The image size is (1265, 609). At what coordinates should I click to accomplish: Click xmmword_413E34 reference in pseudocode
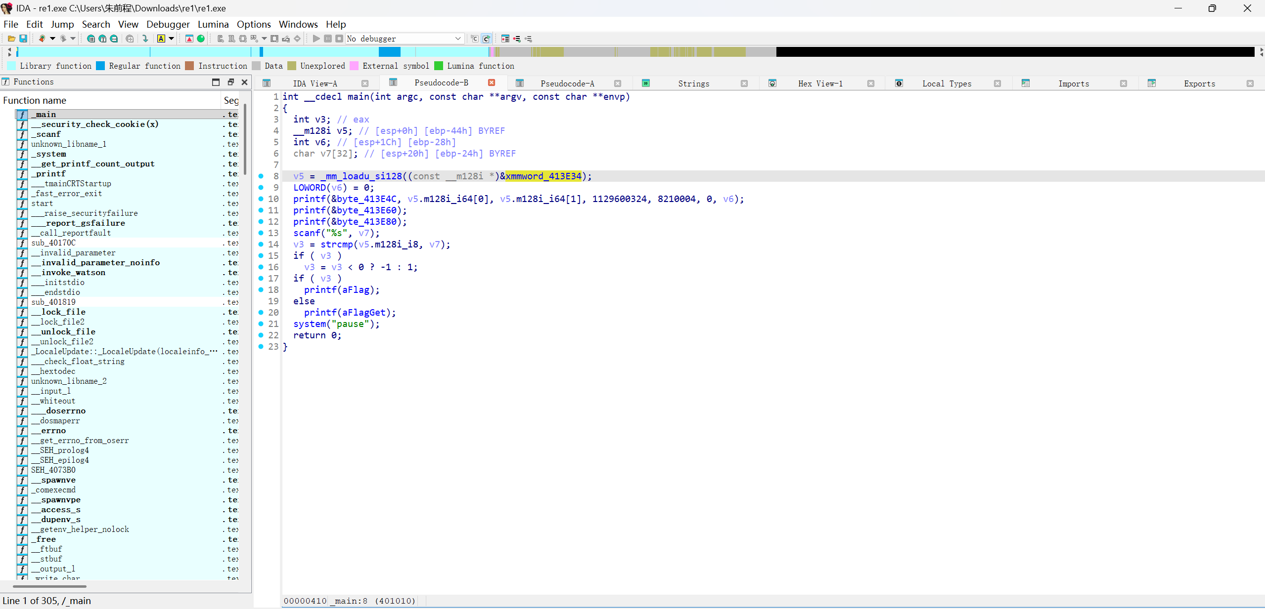[x=543, y=176]
